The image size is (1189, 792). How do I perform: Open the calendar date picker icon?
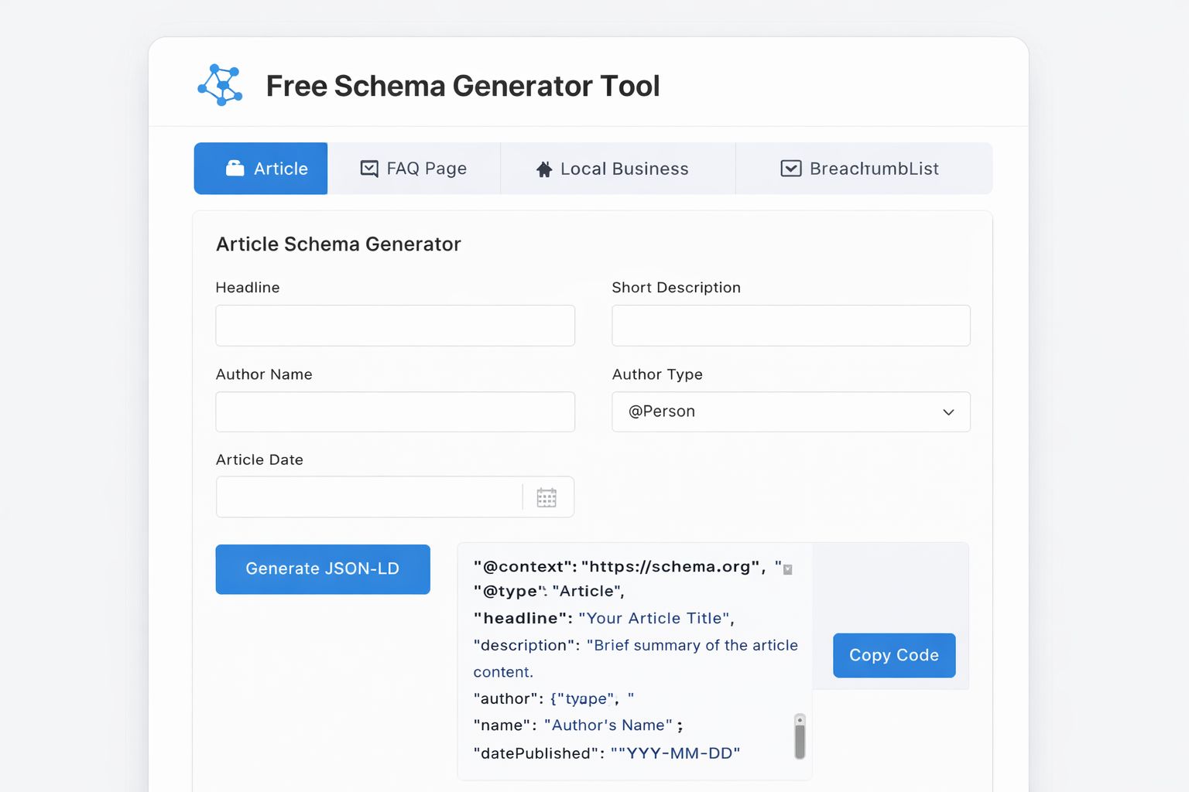point(547,497)
